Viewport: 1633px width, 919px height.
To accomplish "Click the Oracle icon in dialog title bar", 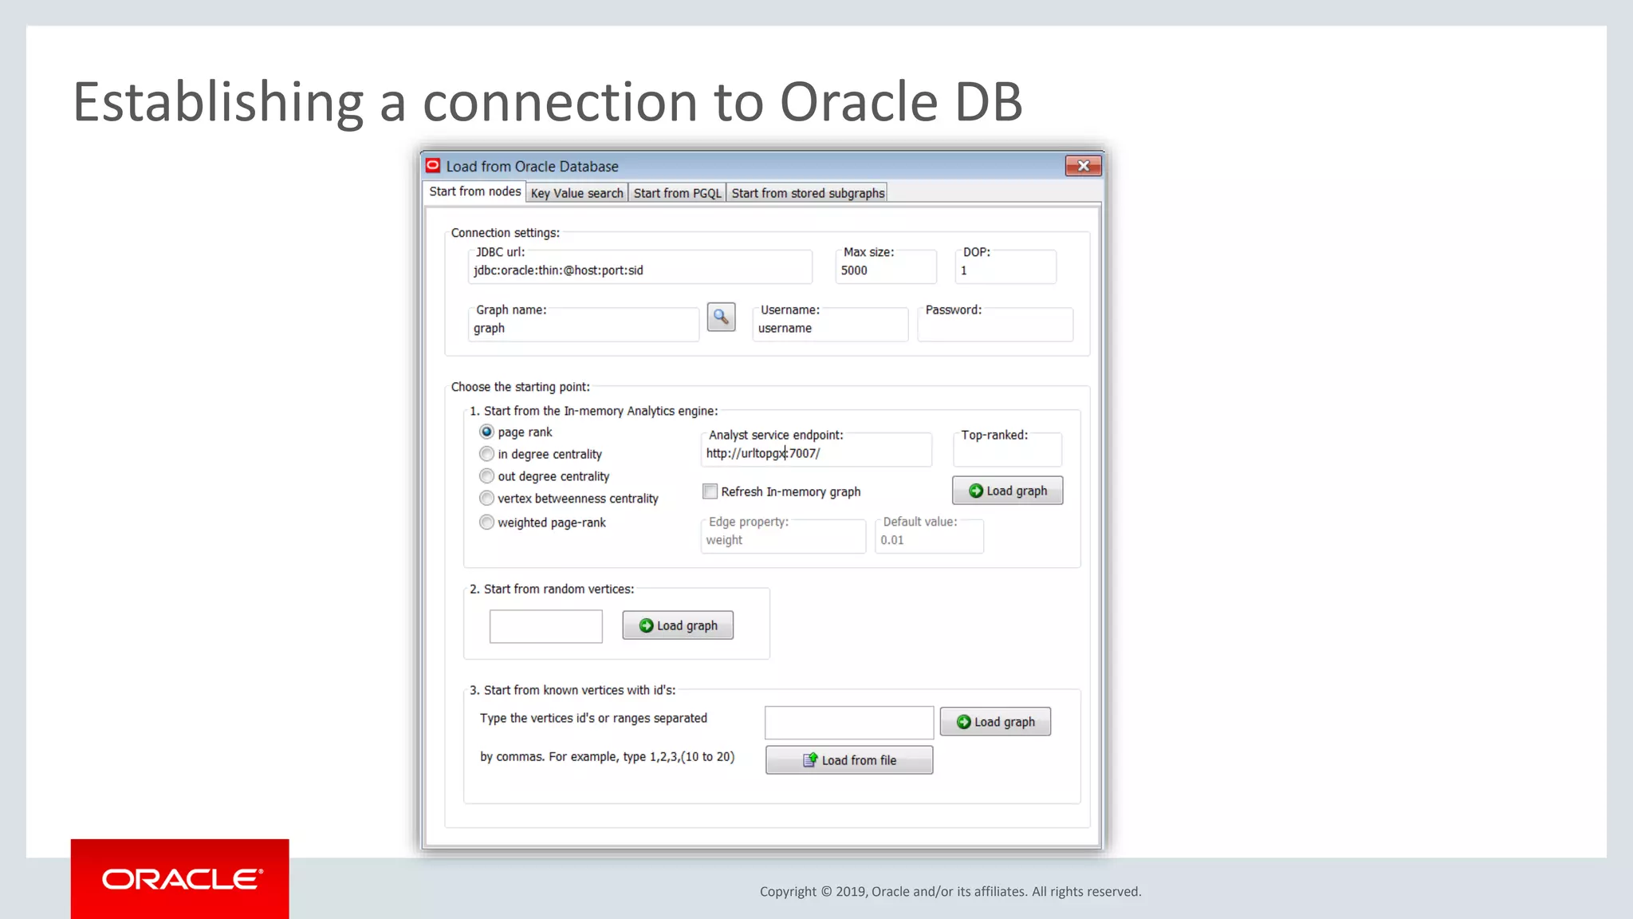I will click(x=433, y=166).
